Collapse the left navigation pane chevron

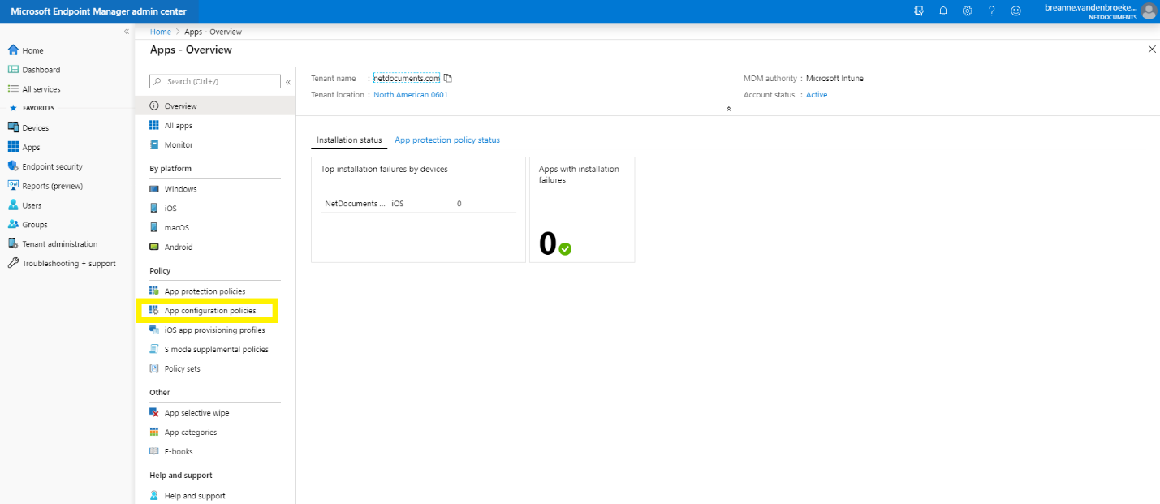[x=127, y=30]
